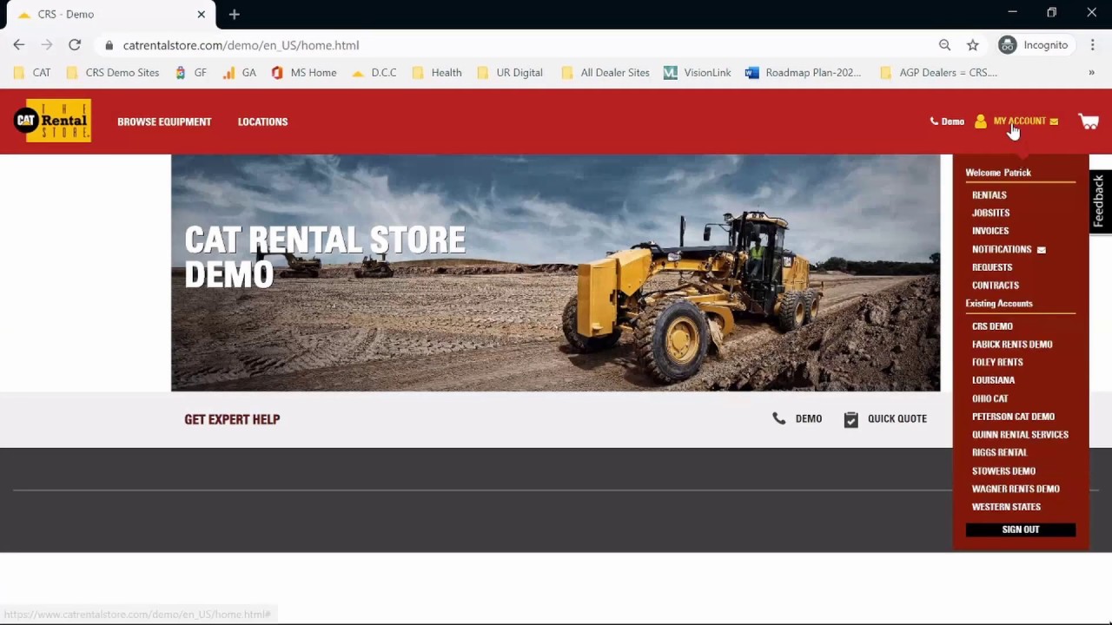Show more bookmarks with the chevron

click(1091, 73)
